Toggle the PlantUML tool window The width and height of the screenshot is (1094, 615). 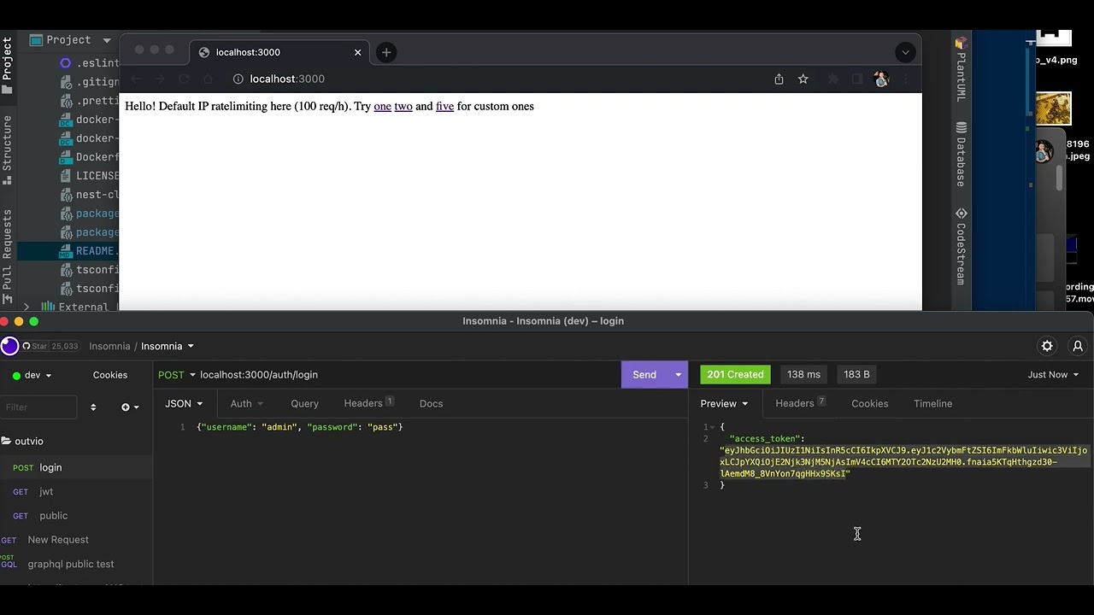pyautogui.click(x=962, y=68)
